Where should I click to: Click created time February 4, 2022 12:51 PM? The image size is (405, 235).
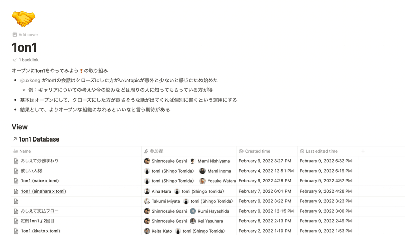[266, 171]
